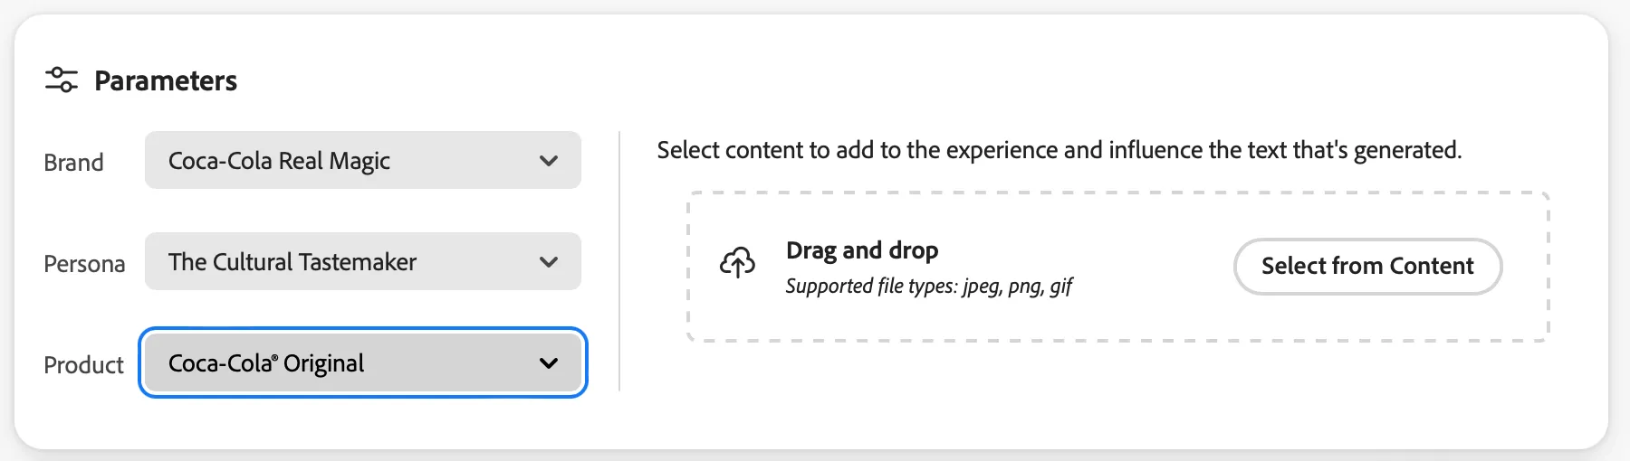Viewport: 1630px width, 461px height.
Task: Click the Persona field label
Action: [x=84, y=264]
